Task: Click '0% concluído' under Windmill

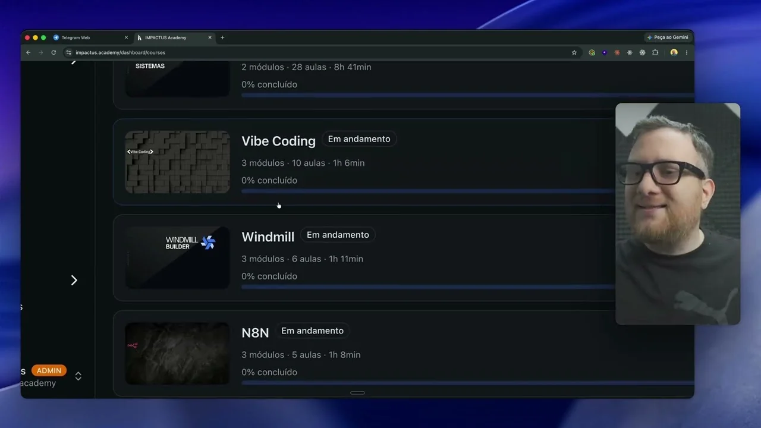Action: [269, 276]
